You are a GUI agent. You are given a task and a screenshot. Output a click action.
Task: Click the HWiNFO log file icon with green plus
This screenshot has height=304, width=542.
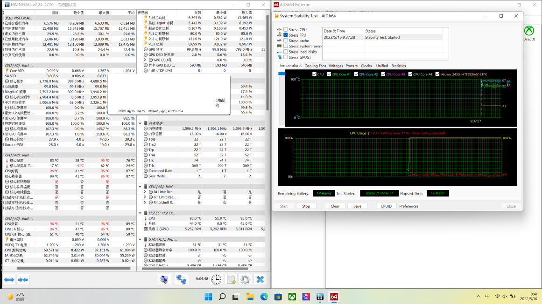click(x=231, y=279)
